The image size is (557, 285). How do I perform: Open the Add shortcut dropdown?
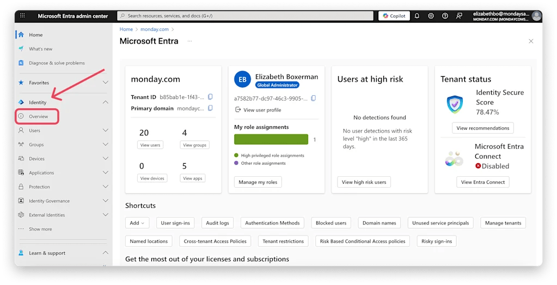[x=137, y=223]
